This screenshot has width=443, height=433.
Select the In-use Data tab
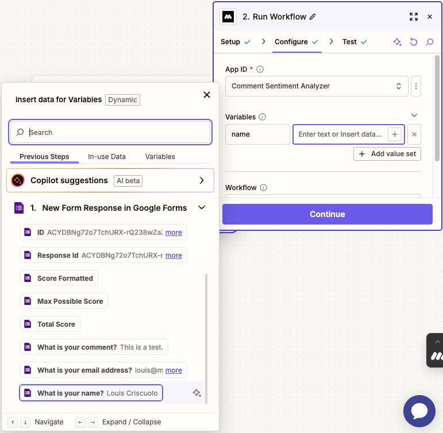[106, 157]
